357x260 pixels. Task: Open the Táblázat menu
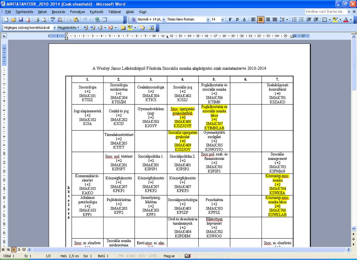[x=114, y=12]
